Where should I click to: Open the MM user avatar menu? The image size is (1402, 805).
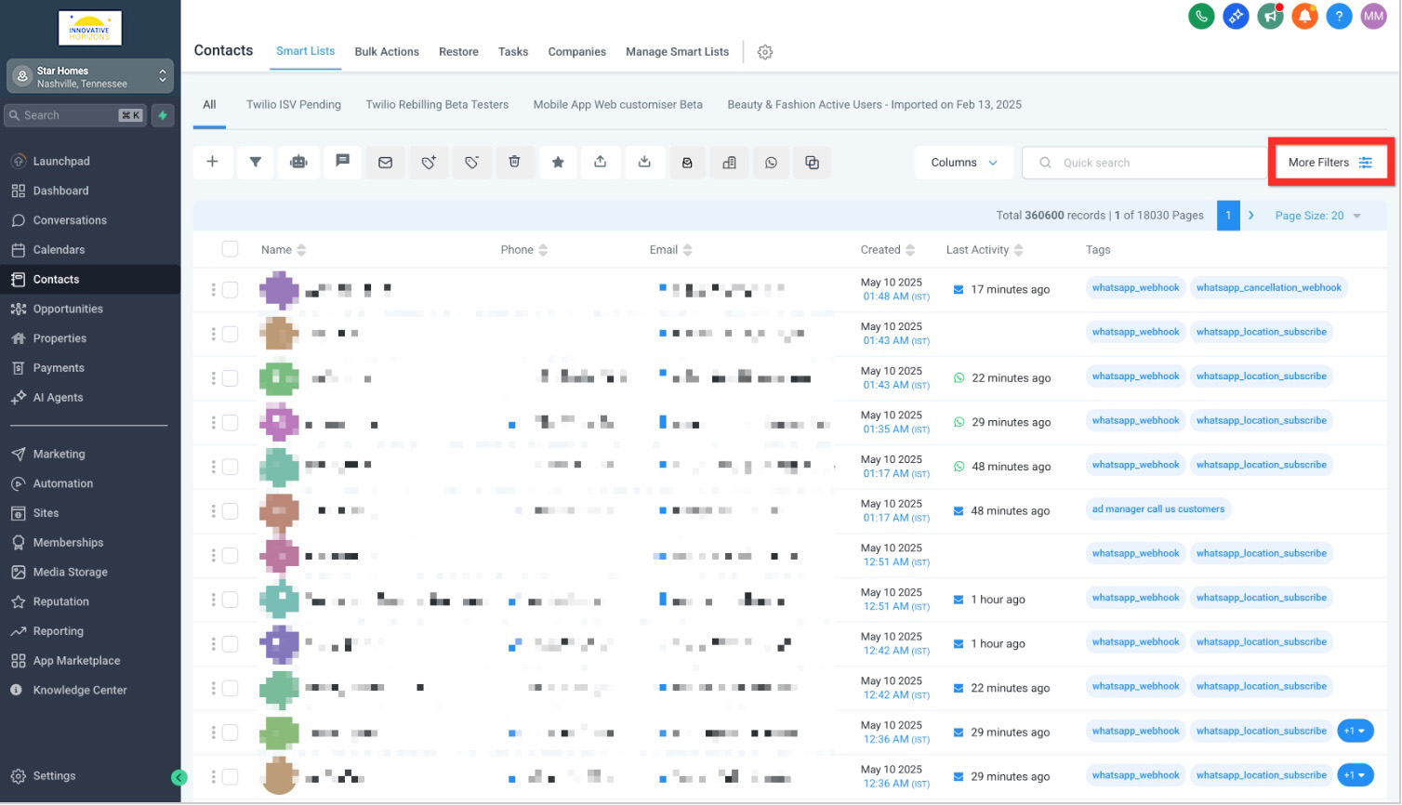[x=1373, y=16]
